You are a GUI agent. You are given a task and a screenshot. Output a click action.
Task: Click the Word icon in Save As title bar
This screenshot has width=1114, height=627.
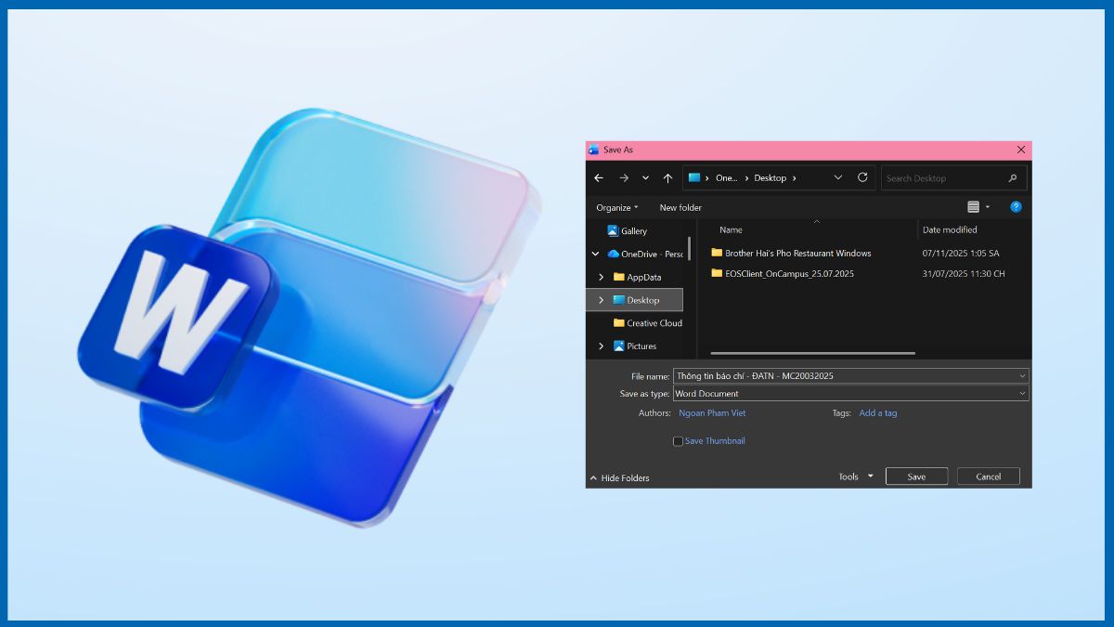[x=594, y=150]
